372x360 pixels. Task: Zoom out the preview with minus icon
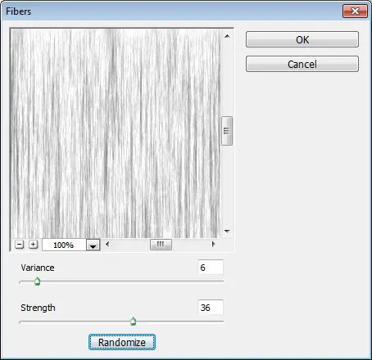[x=19, y=245]
